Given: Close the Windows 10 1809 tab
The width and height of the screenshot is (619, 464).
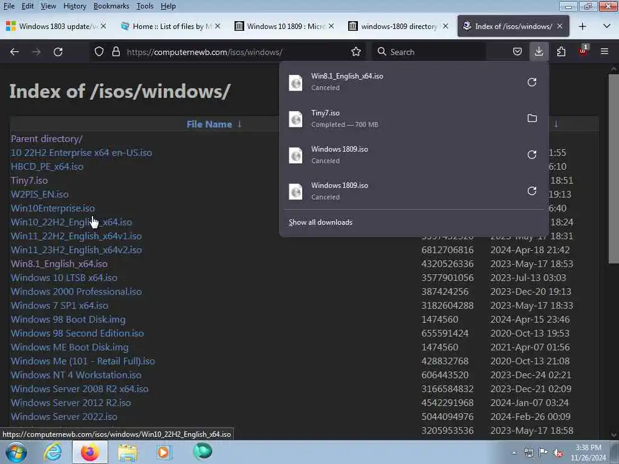Looking at the screenshot, I should [x=331, y=26].
